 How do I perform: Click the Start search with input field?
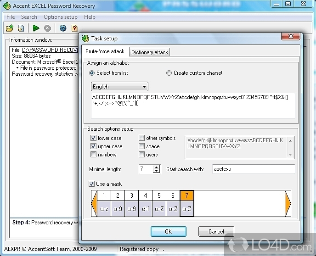click(x=254, y=169)
